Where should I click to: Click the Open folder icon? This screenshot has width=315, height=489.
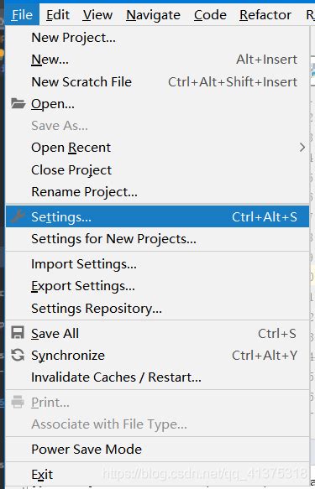click(18, 103)
